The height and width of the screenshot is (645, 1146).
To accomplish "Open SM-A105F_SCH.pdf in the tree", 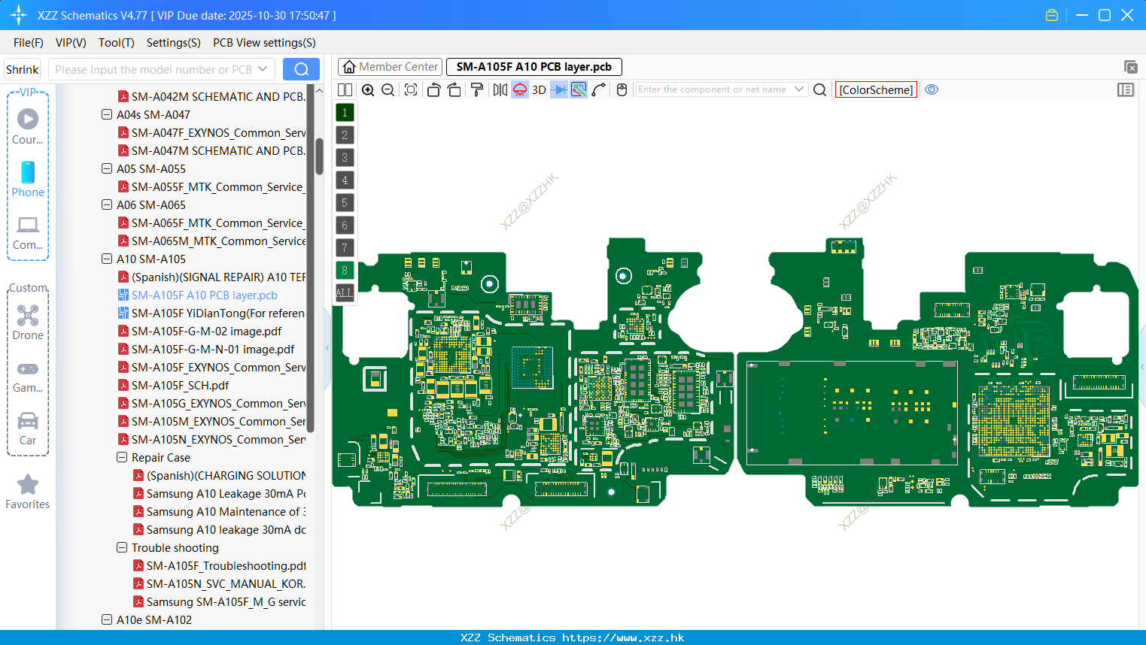I will point(181,386).
